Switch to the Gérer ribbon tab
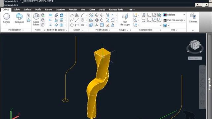212x119 pixels. tap(92, 10)
